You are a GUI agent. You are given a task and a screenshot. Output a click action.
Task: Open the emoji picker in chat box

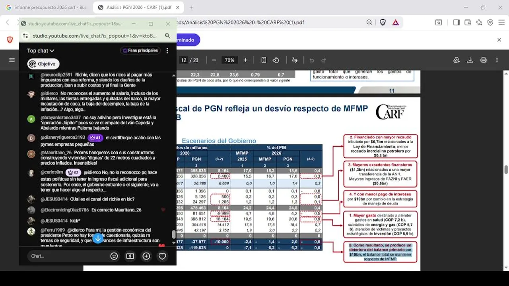(x=114, y=256)
